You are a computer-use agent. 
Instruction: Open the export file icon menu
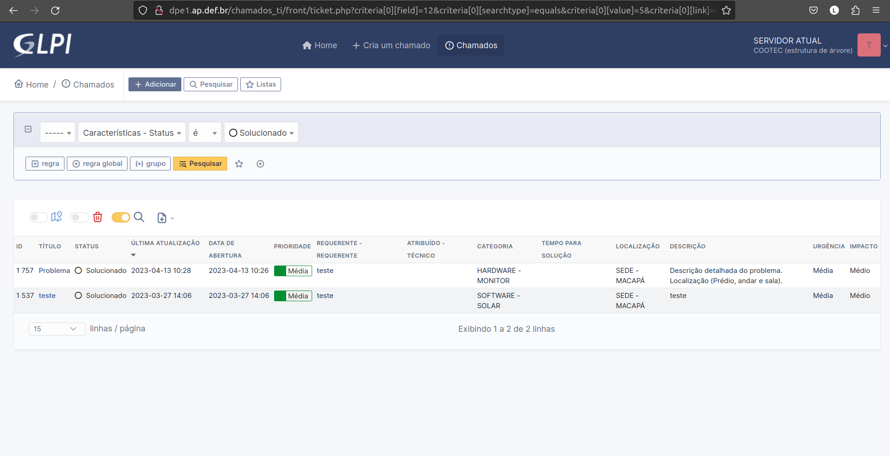point(165,218)
